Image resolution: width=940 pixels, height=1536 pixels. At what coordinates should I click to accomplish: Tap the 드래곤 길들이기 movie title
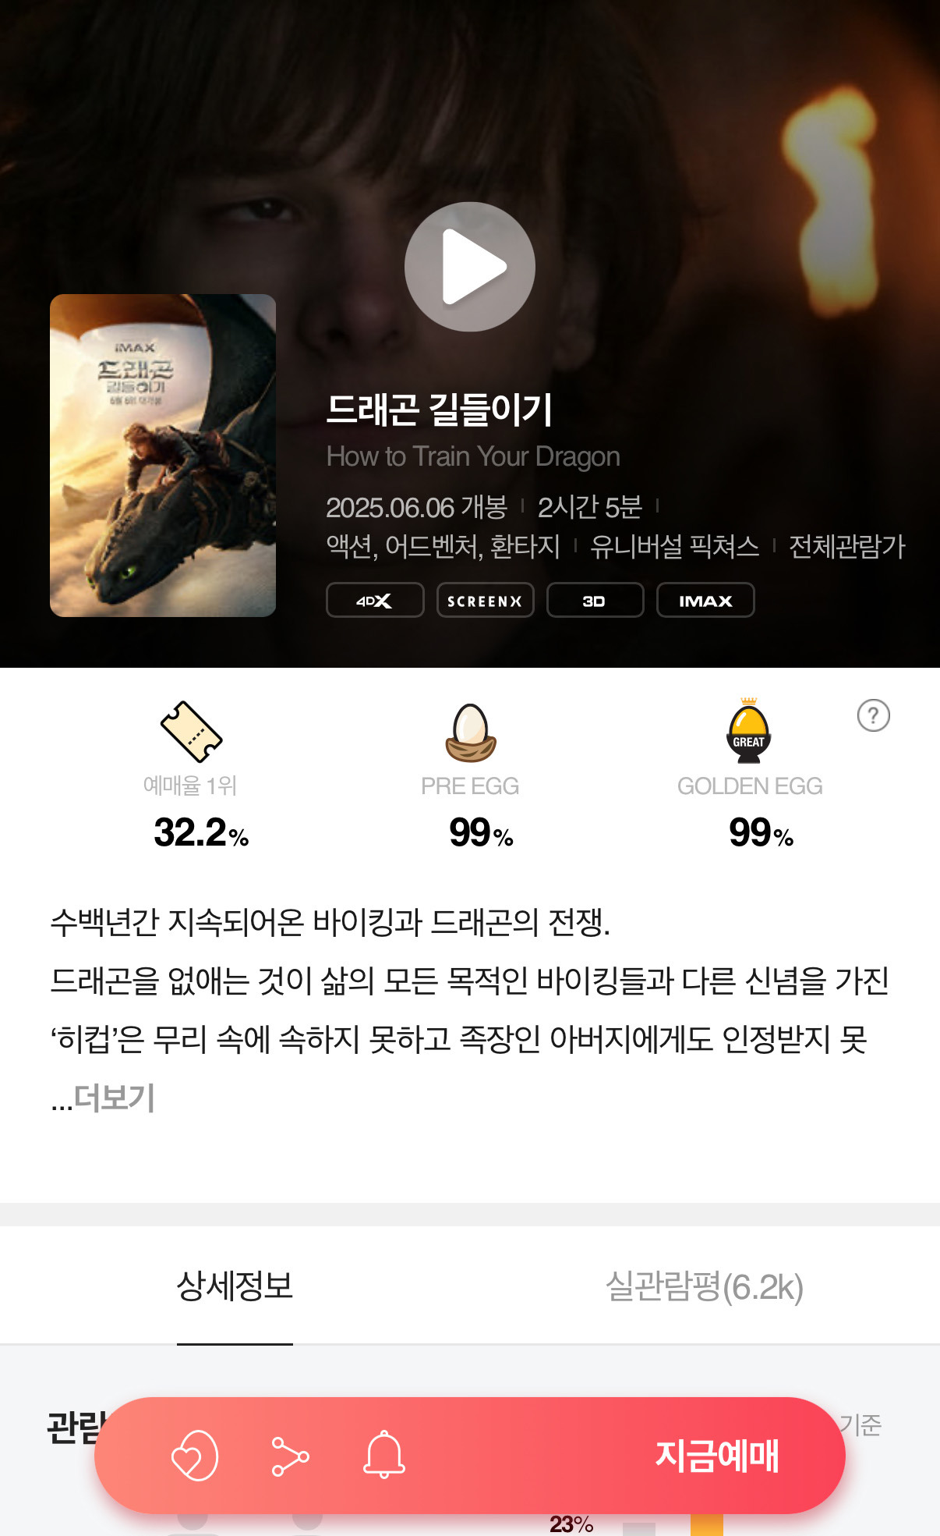point(440,410)
